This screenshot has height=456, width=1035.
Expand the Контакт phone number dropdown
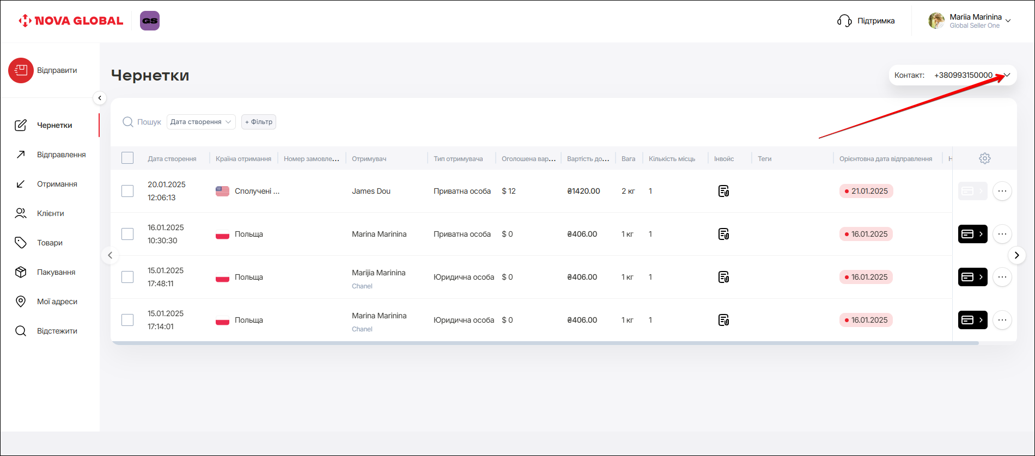coord(1007,75)
